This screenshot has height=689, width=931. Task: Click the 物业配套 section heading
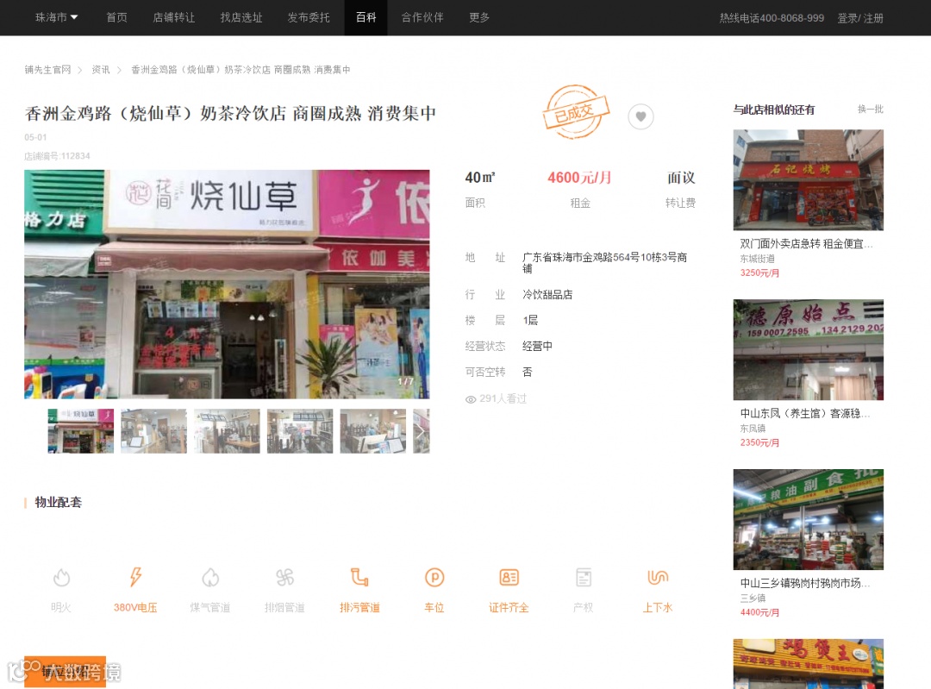pos(59,503)
